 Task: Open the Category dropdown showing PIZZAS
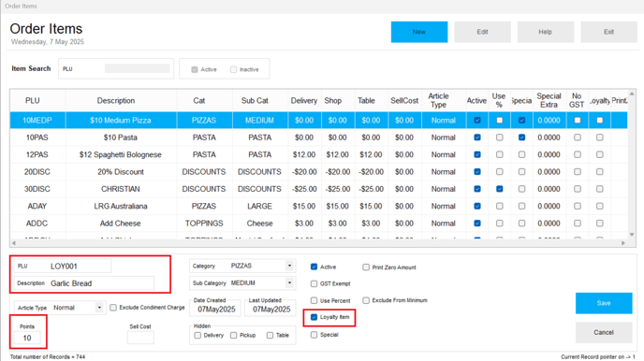289,266
